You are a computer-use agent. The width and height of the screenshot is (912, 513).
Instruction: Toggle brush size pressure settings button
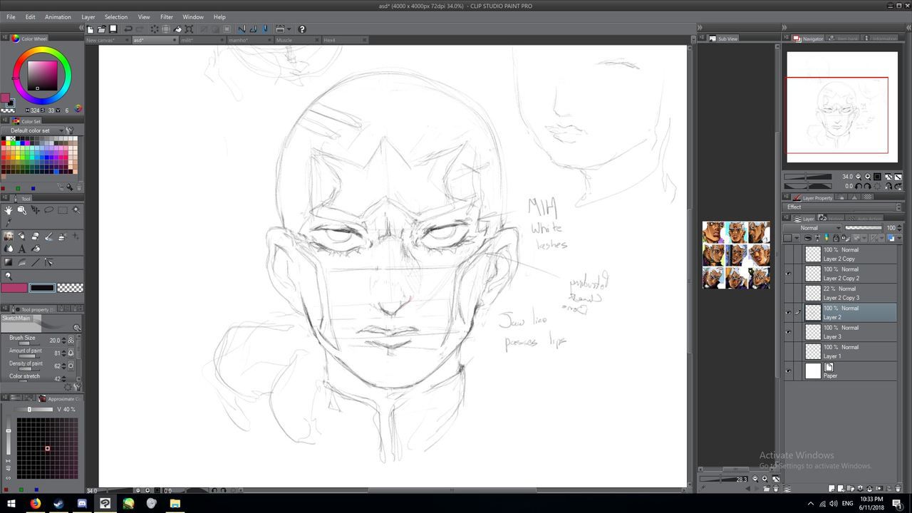coord(71,340)
